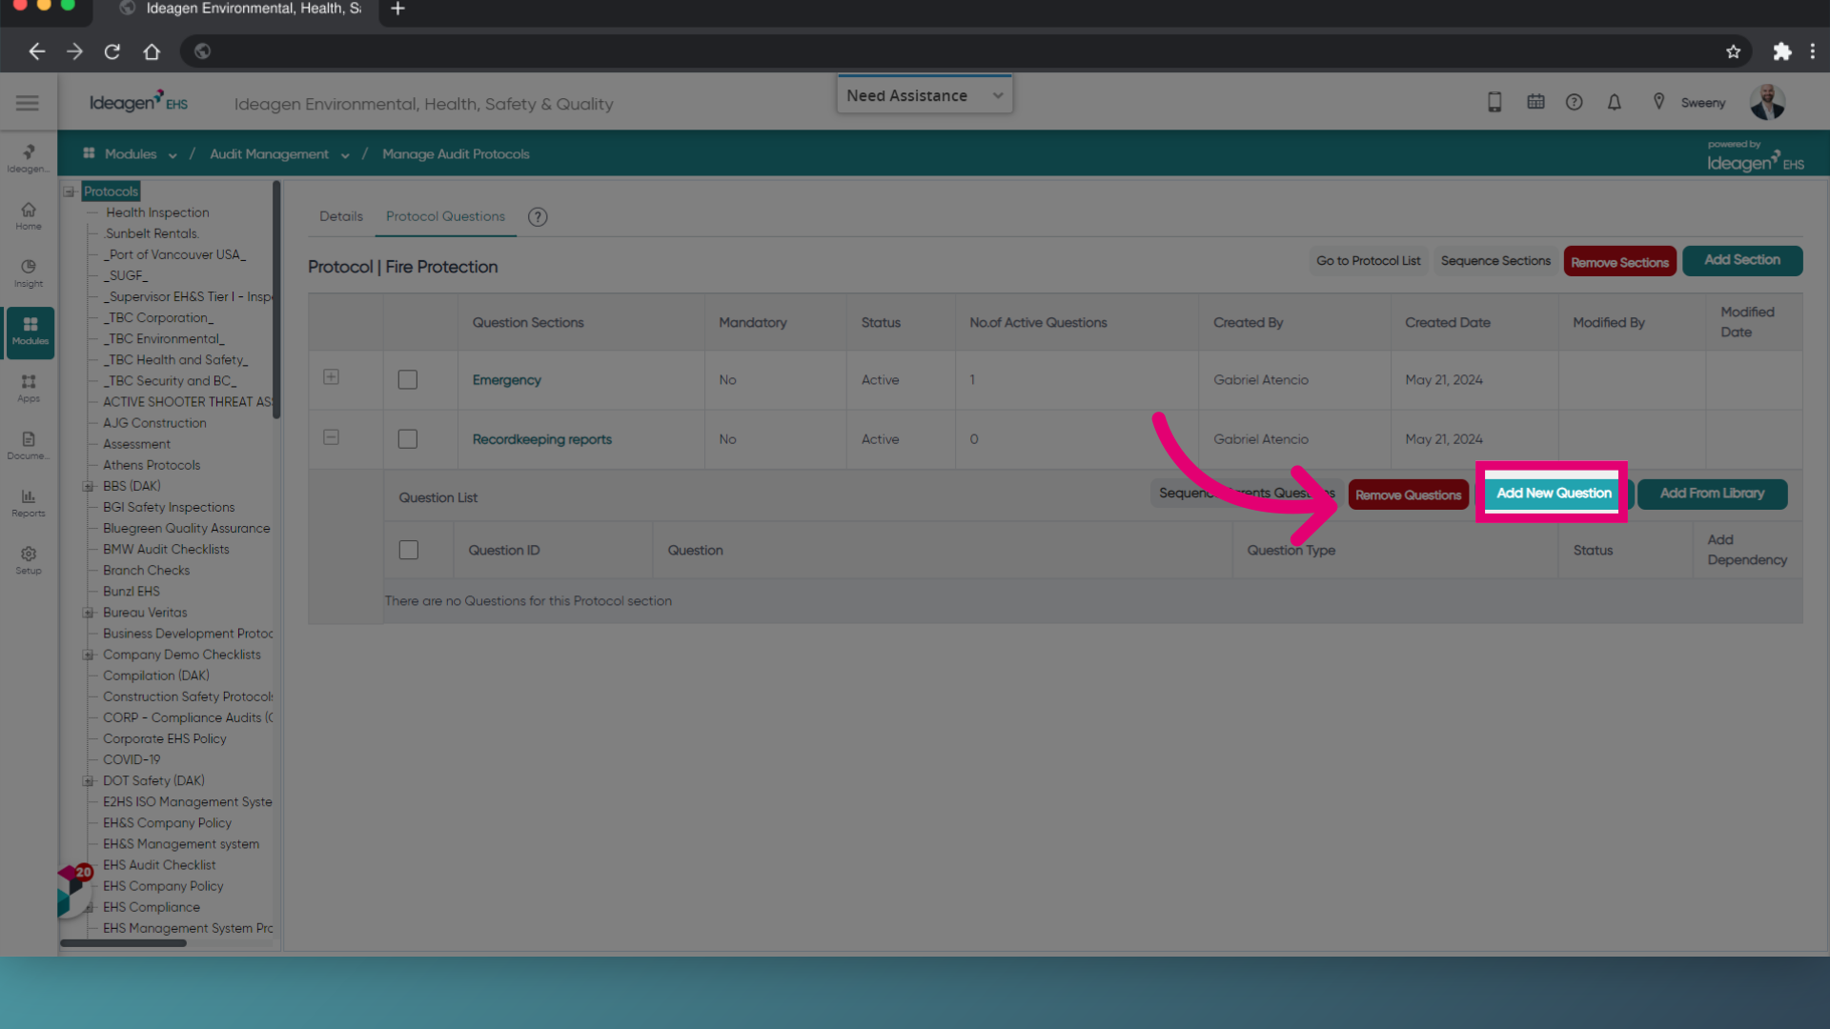Click browser home icon
The width and height of the screenshot is (1830, 1029).
click(152, 51)
